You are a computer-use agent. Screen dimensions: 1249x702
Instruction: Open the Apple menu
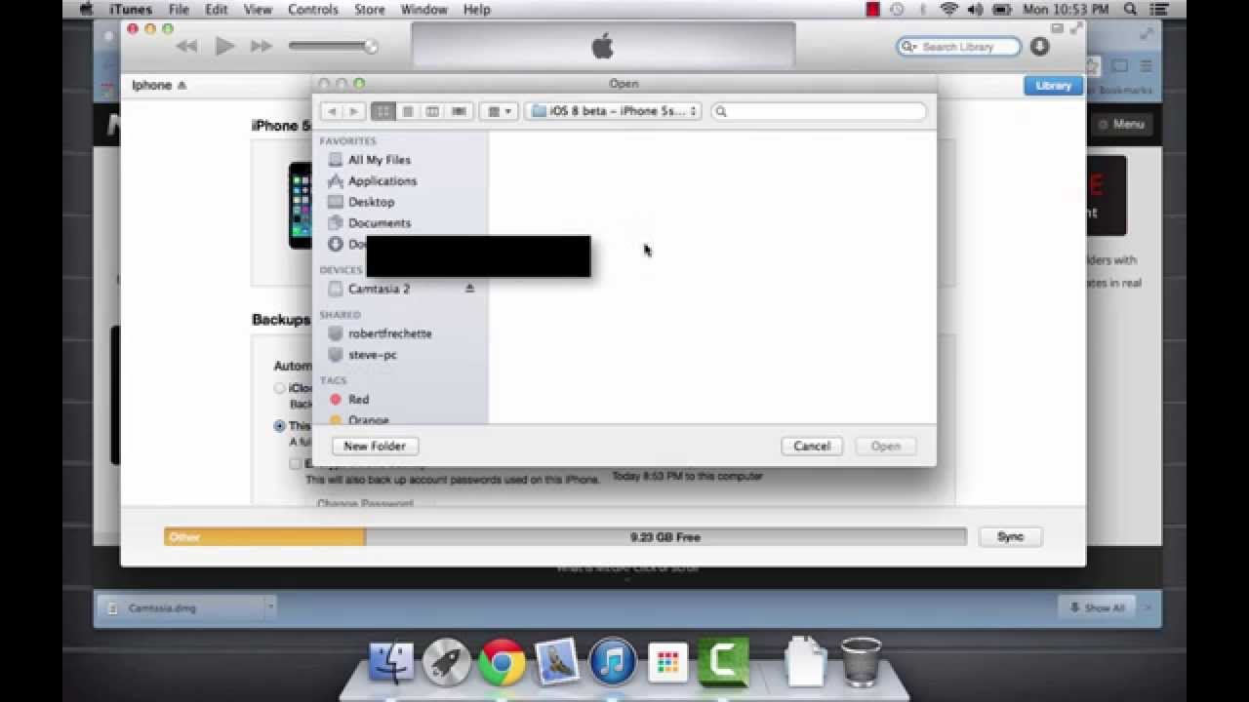click(x=85, y=10)
